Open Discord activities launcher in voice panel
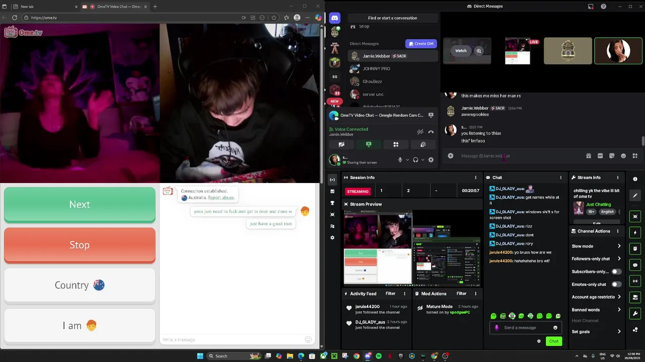The width and height of the screenshot is (645, 362). 396,144
